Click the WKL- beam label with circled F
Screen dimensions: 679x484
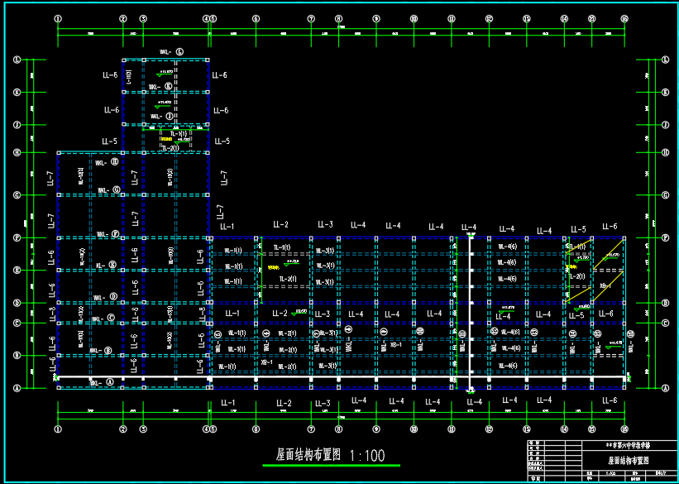point(108,234)
